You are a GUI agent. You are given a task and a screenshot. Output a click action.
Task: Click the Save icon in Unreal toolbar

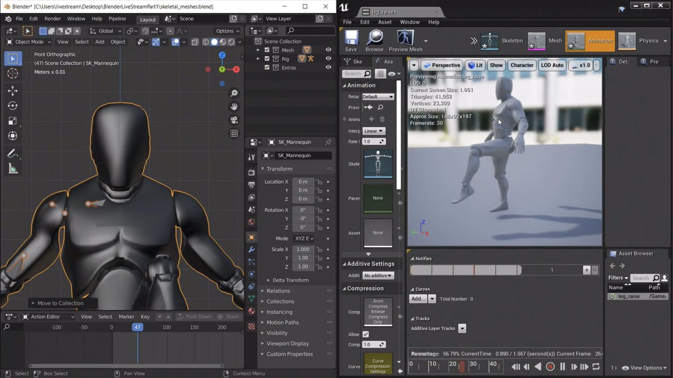coord(351,40)
